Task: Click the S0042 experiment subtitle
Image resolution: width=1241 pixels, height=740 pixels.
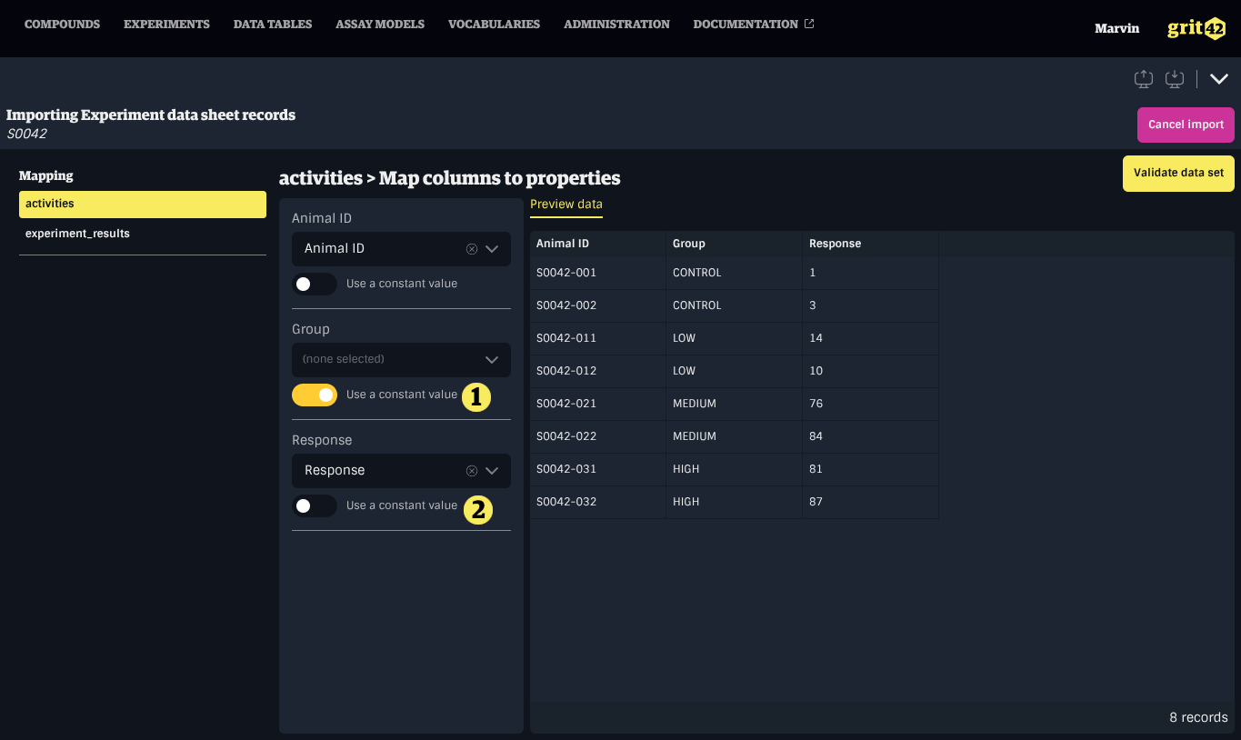Action: 26,134
